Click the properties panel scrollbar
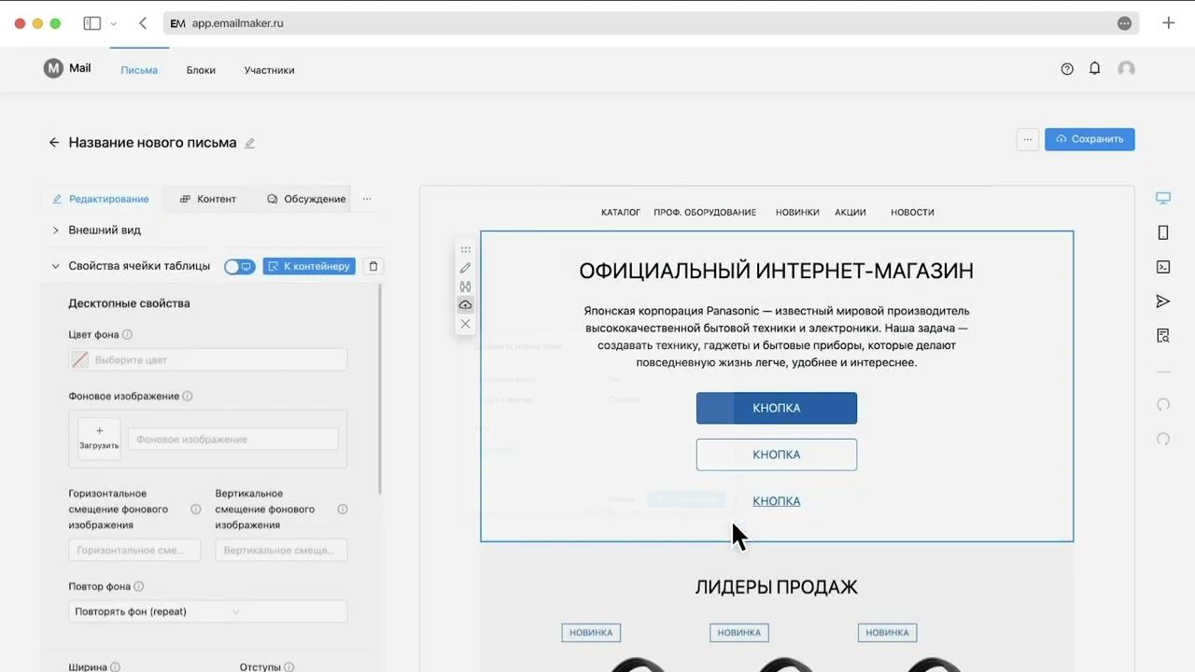 click(x=380, y=389)
